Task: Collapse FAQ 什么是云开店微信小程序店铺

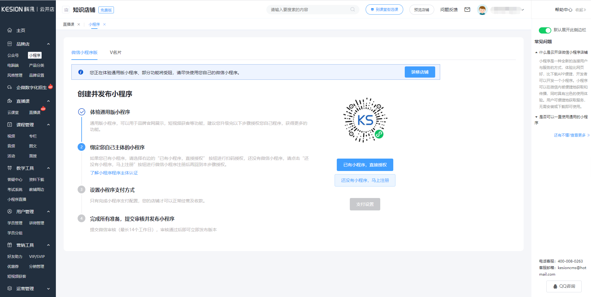Action: point(561,52)
